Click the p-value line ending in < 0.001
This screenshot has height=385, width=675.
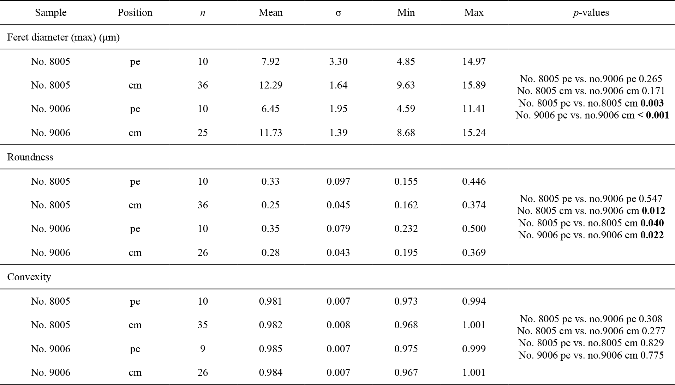[592, 115]
